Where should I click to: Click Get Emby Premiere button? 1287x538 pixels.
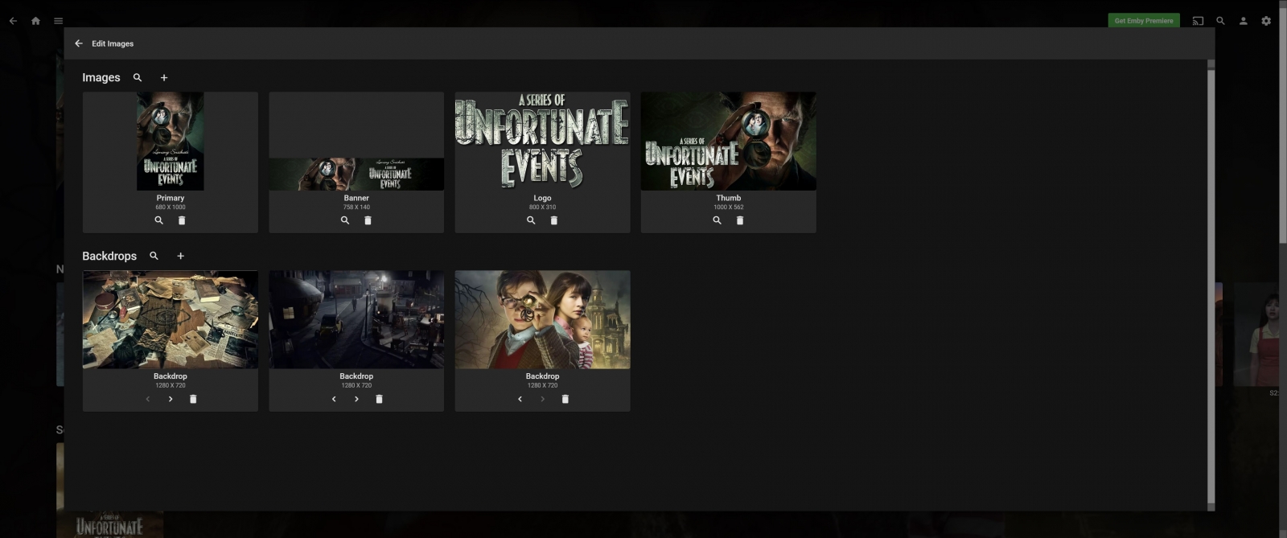tap(1144, 21)
